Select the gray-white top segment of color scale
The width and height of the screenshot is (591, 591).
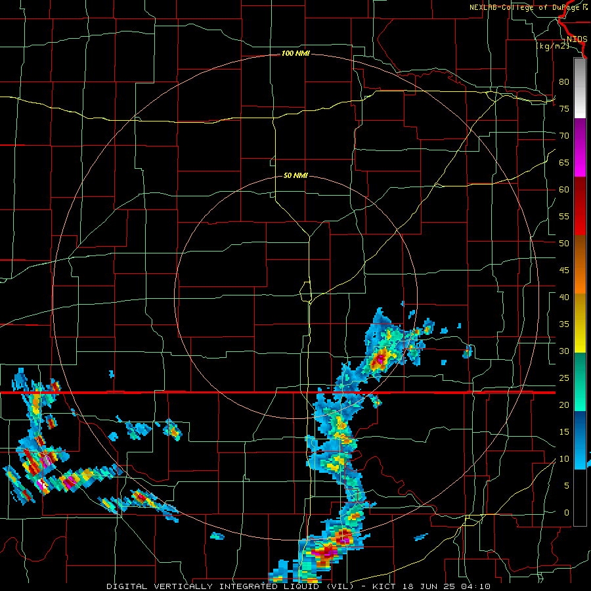pyautogui.click(x=580, y=88)
